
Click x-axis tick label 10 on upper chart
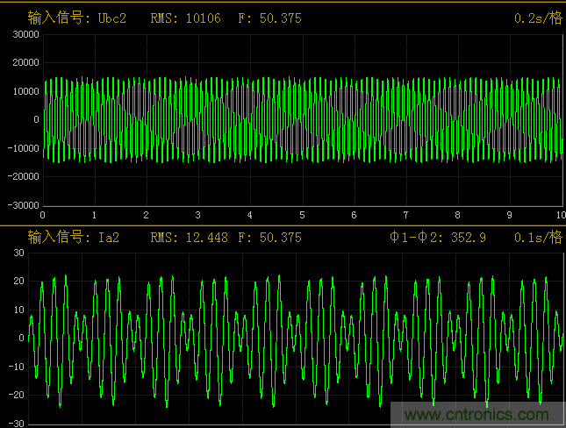(x=561, y=215)
